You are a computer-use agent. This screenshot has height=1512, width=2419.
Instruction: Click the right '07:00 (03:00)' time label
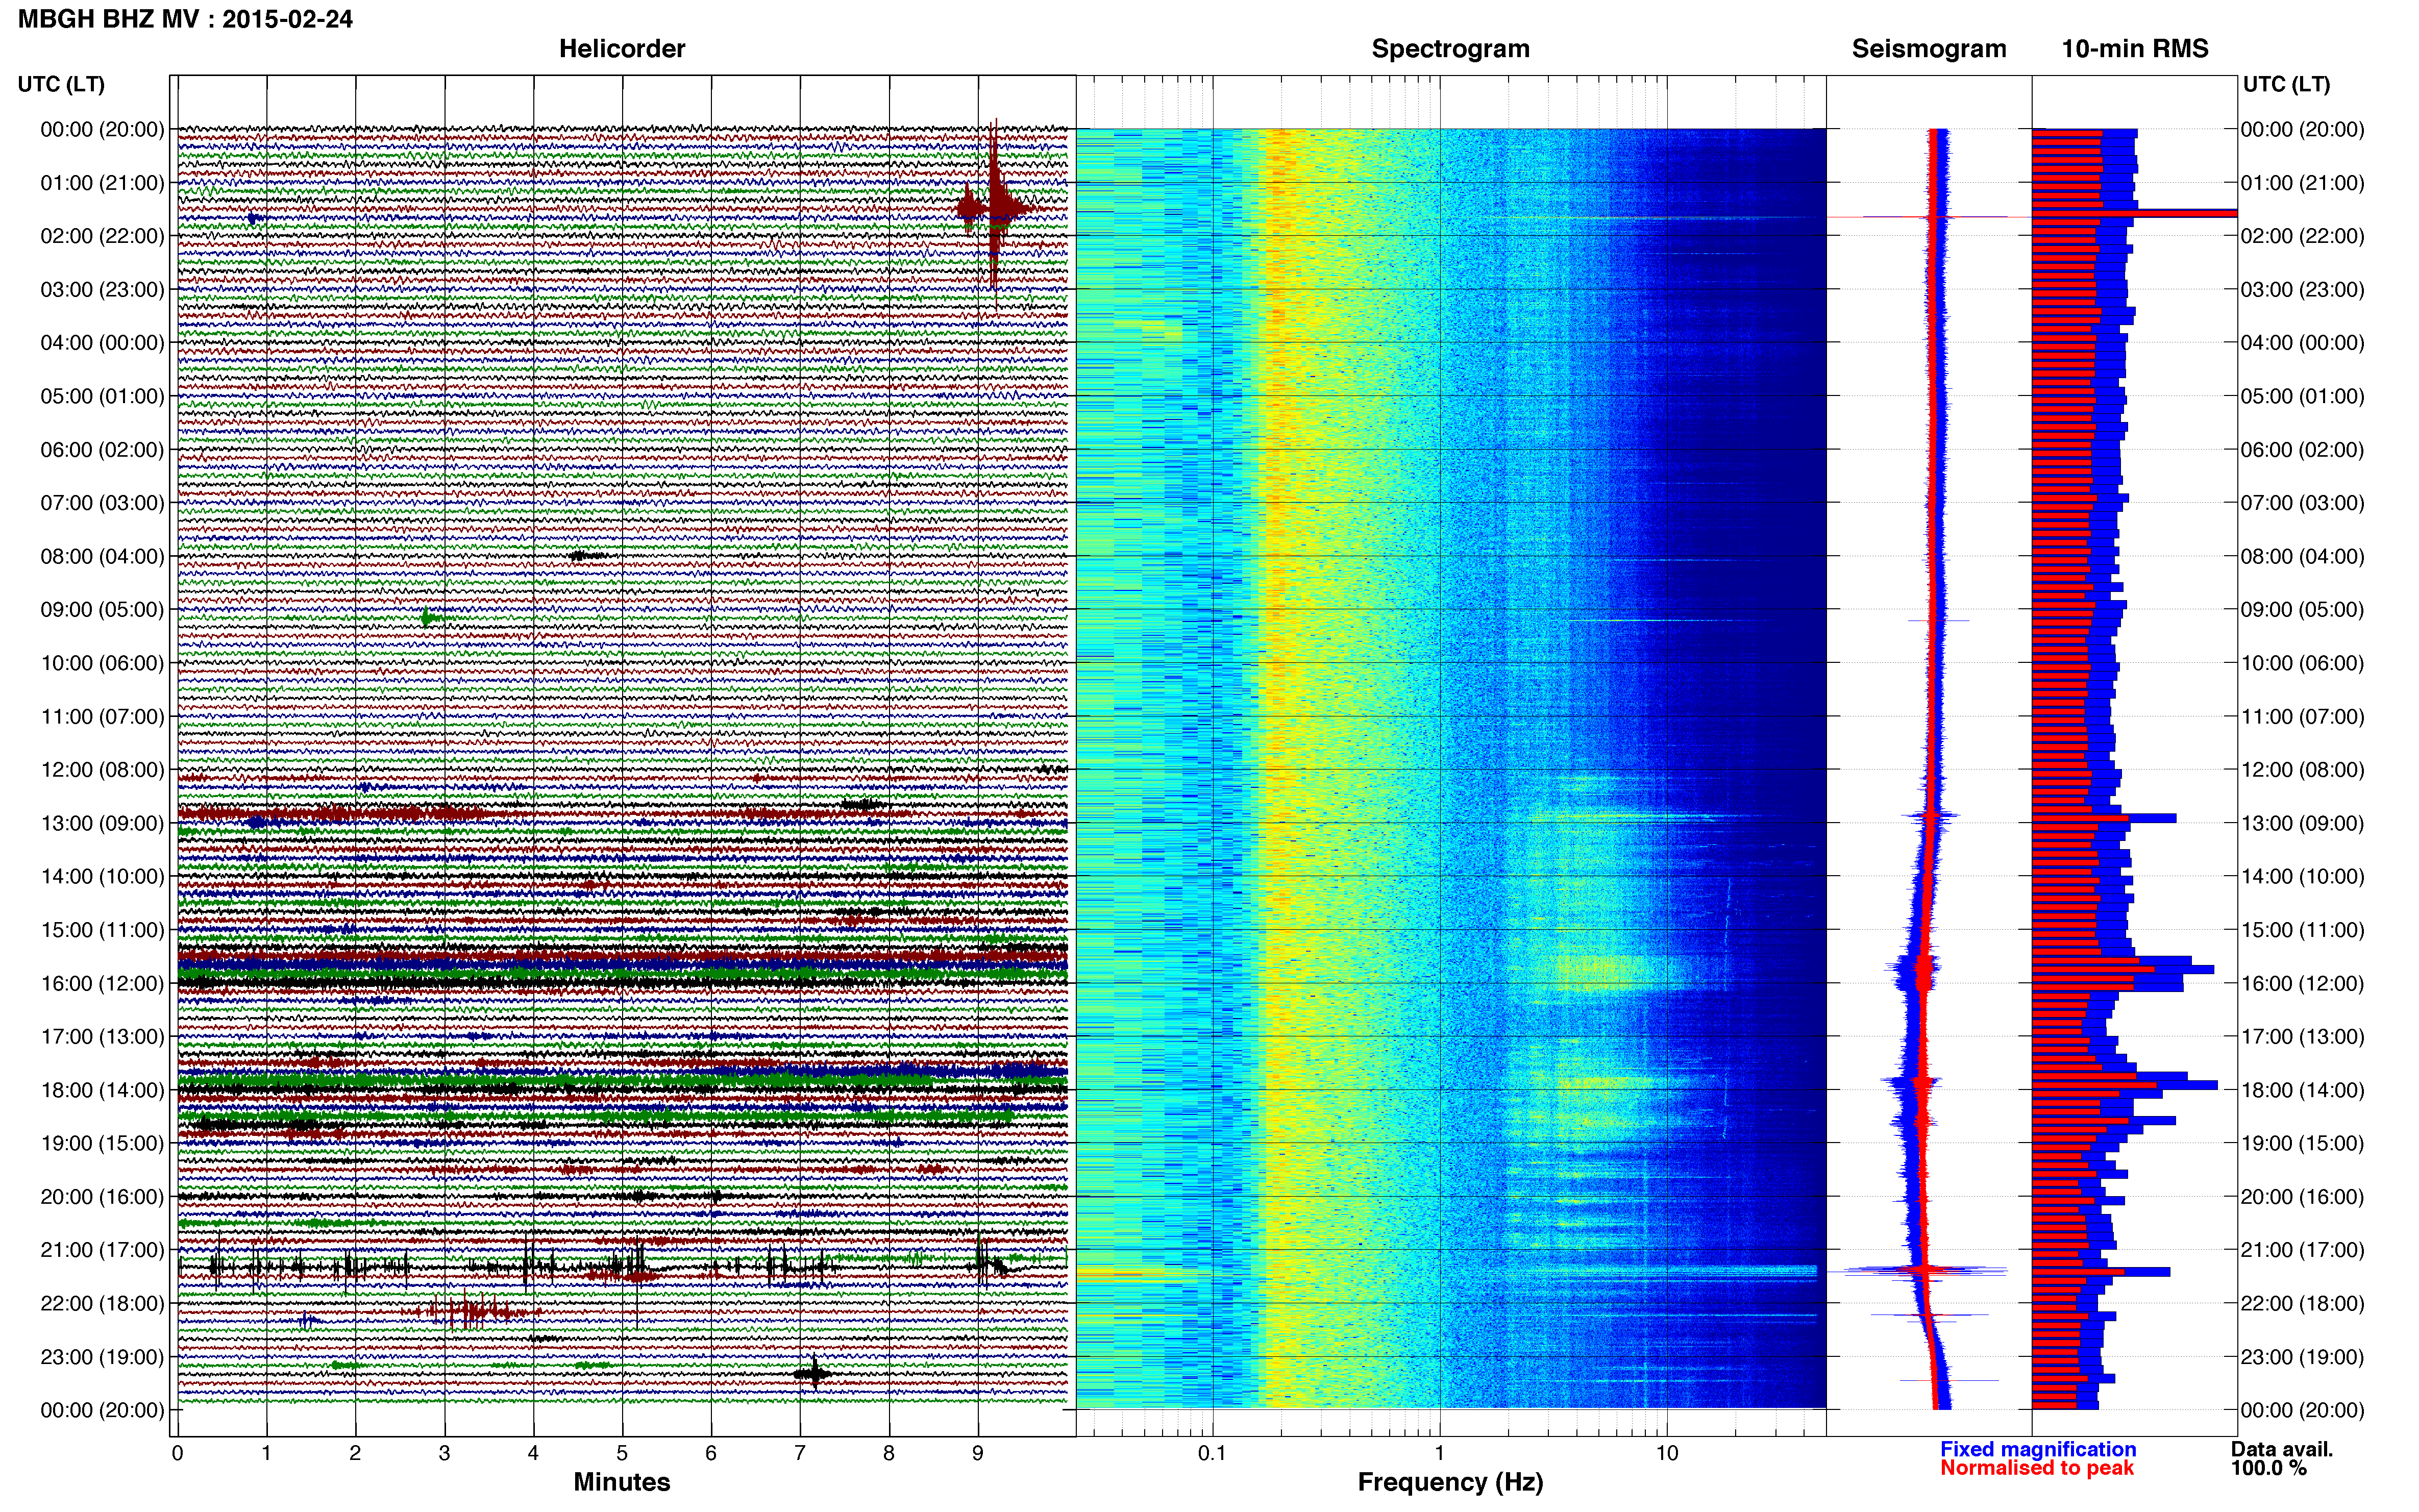point(2302,502)
